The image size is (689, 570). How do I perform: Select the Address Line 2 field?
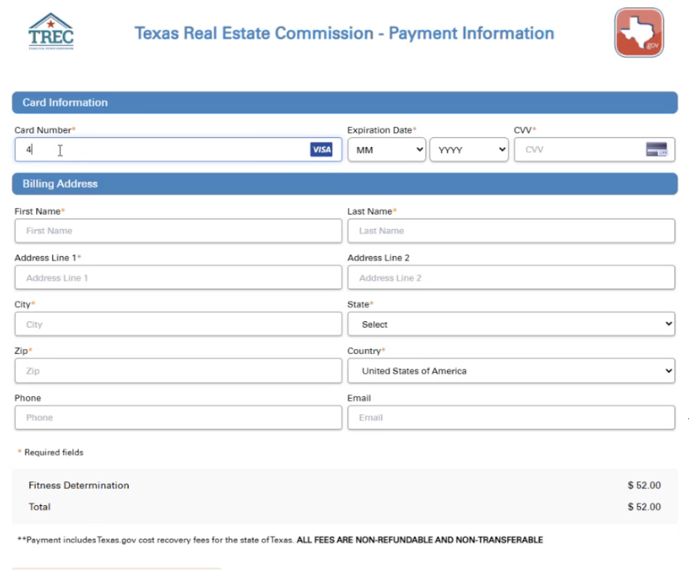click(x=511, y=278)
